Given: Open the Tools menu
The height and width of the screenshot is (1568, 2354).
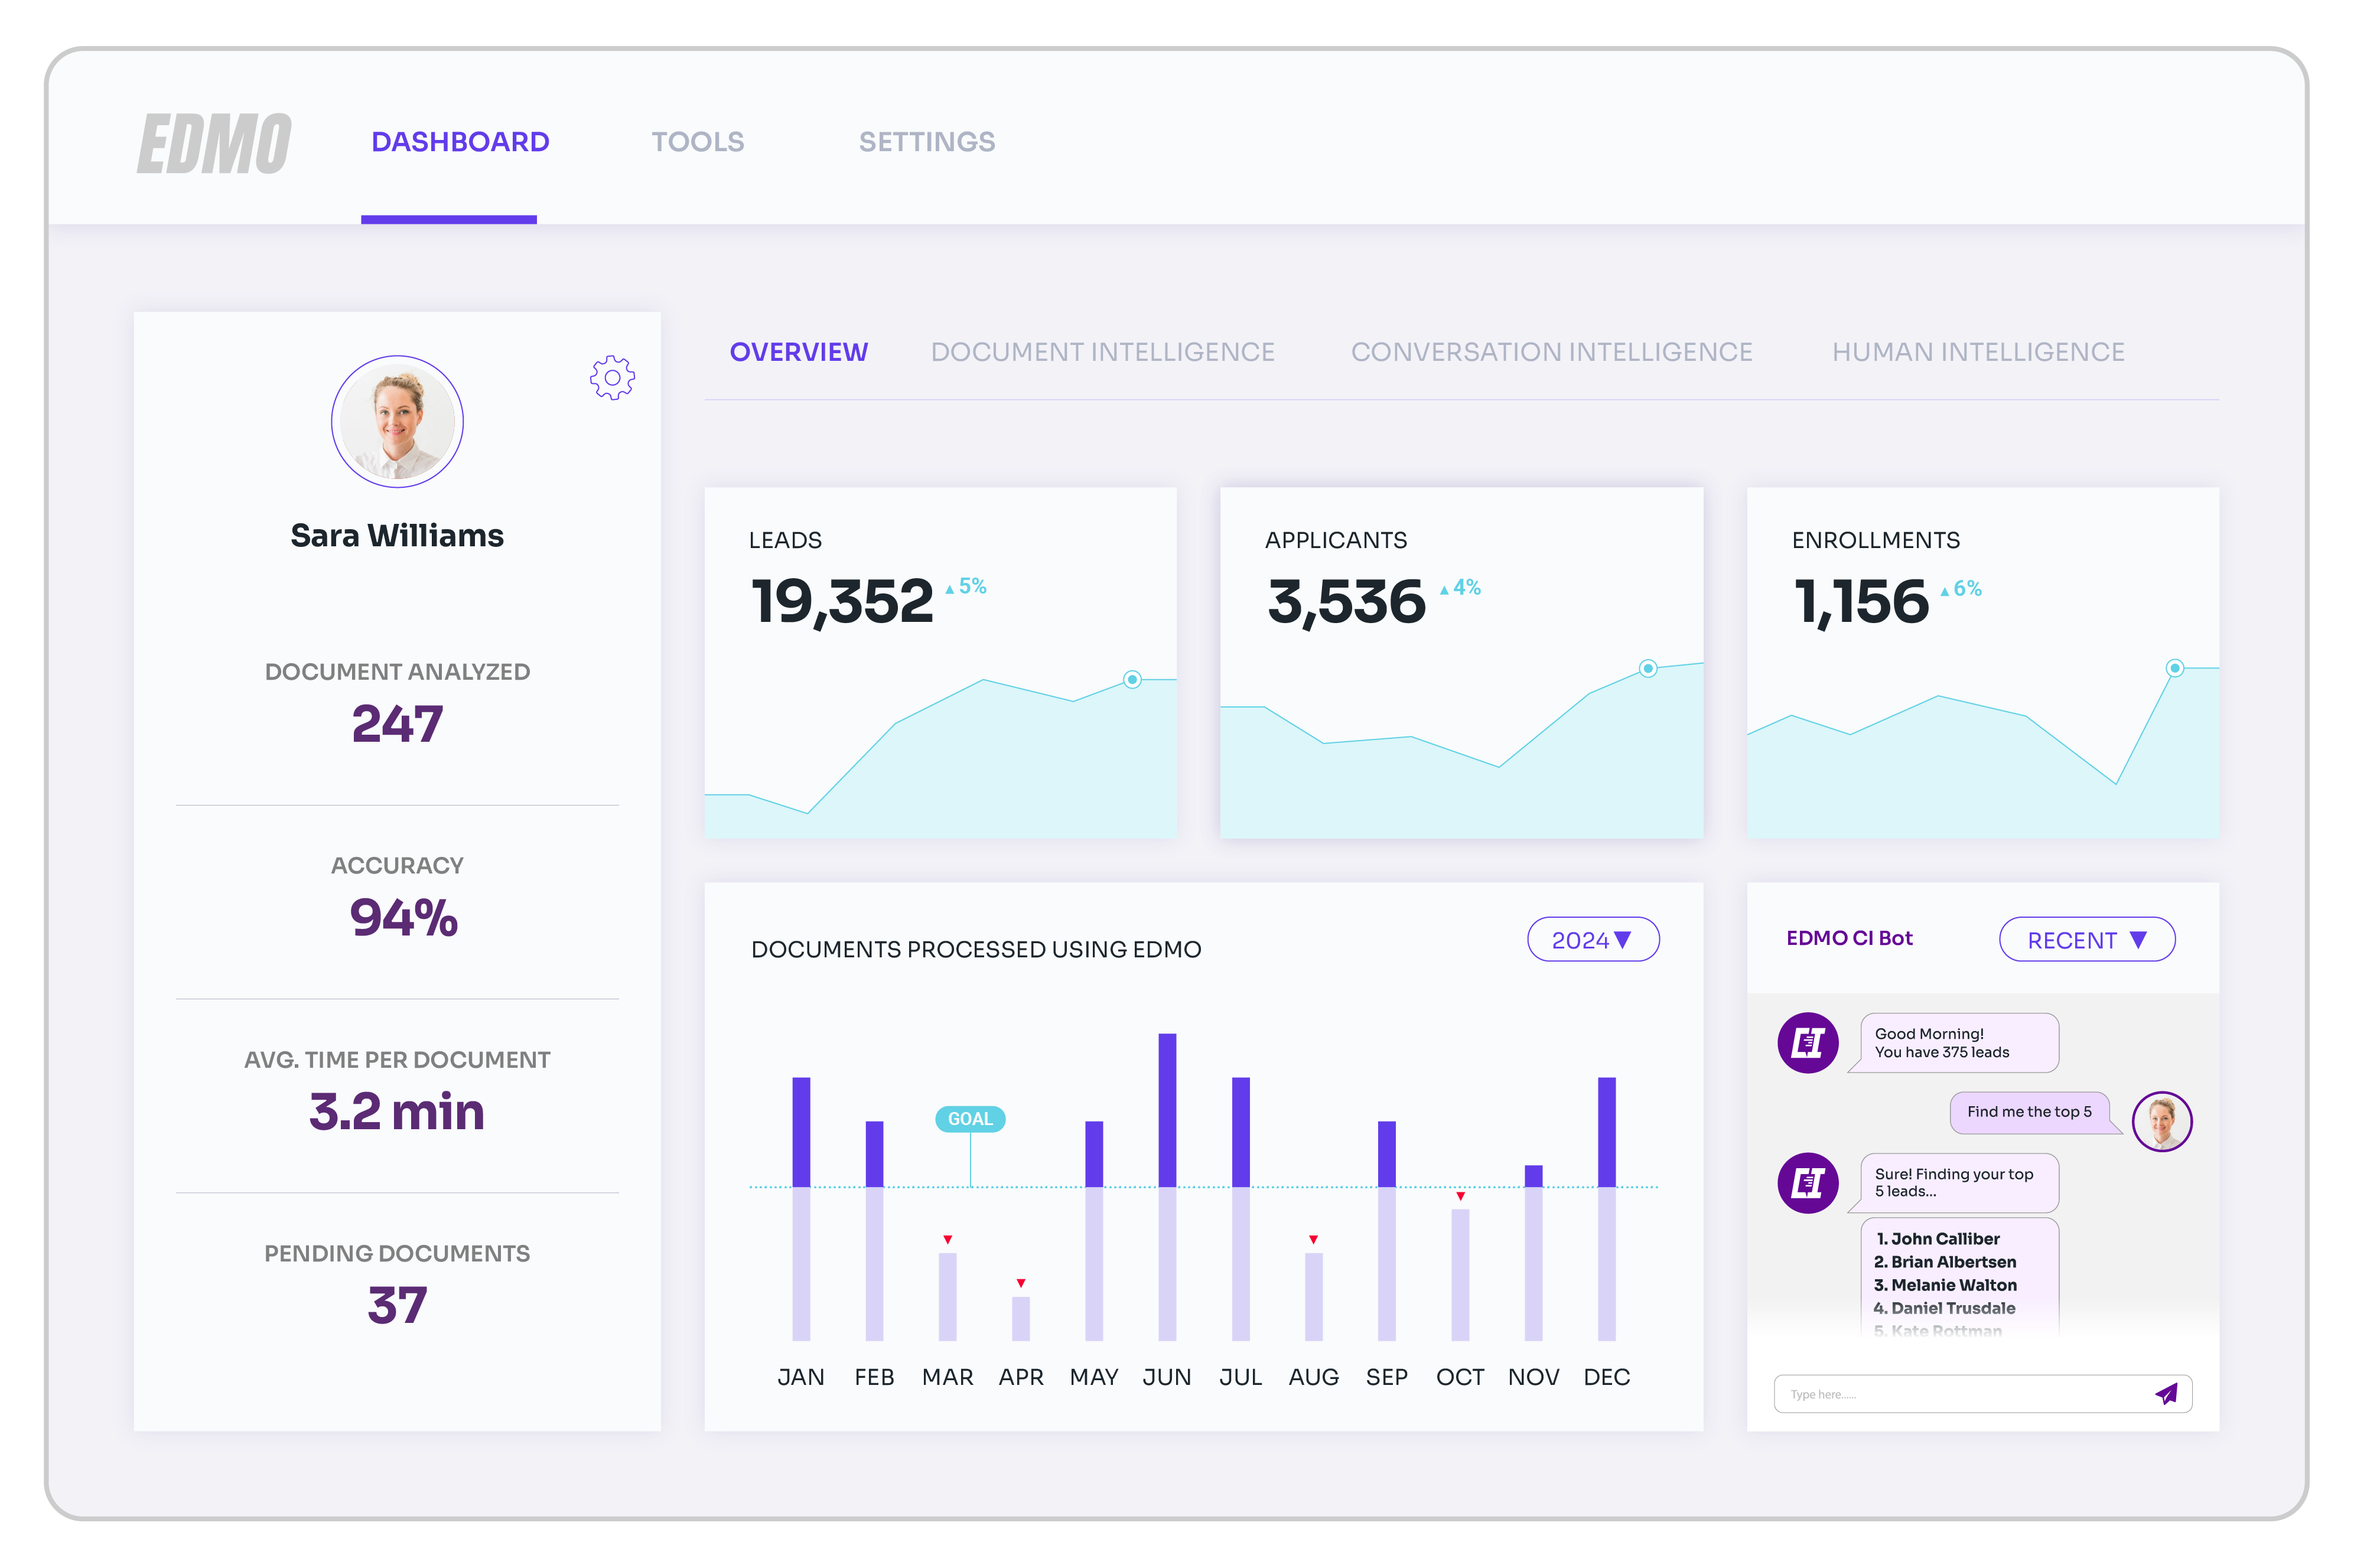Looking at the screenshot, I should tap(697, 141).
